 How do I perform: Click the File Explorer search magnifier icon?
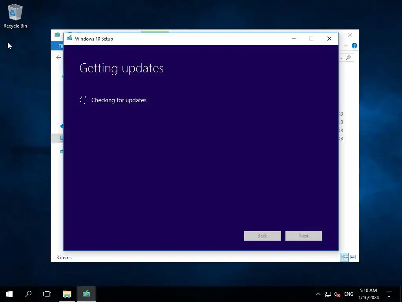coord(348,57)
